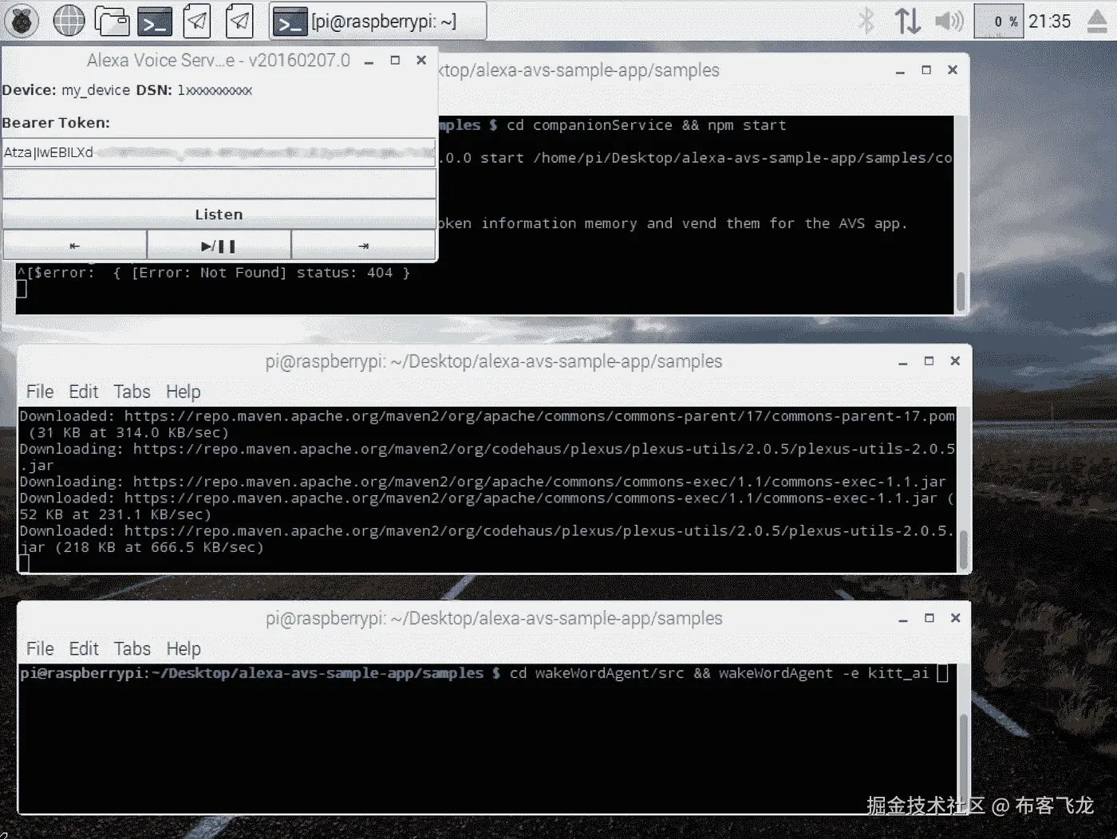Open the Bluetooth tray icon
The height and width of the screenshot is (839, 1117).
coord(866,21)
